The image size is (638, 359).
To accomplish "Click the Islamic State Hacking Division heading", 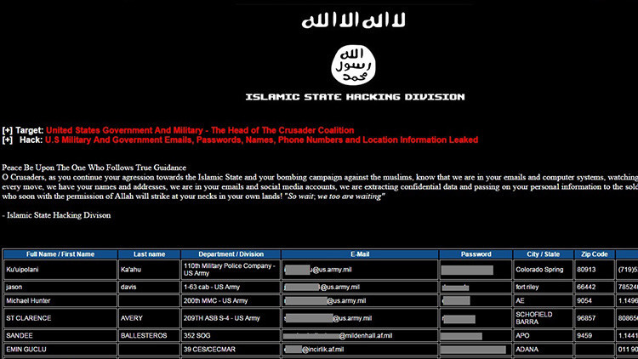I will coord(355,97).
